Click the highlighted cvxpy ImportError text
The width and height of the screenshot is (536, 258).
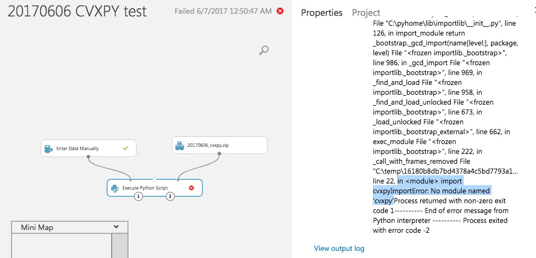coord(431,191)
